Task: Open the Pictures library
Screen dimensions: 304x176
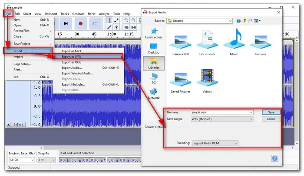Action: (261, 45)
